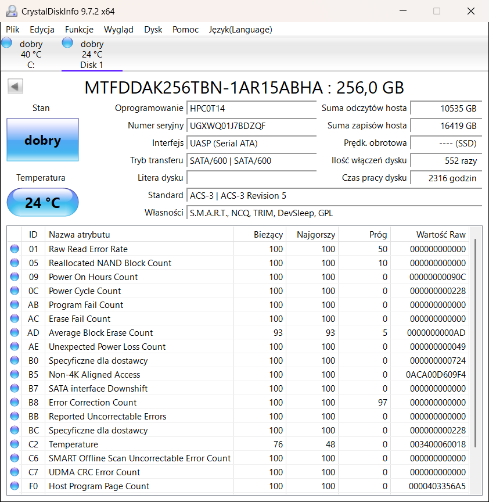Select the C: drive tab at 40 °C
This screenshot has width=489, height=502.
[31, 54]
